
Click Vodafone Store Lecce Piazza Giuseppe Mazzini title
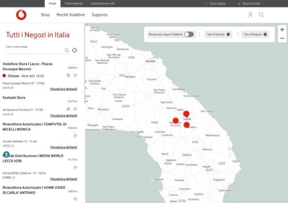pyautogui.click(x=27, y=66)
